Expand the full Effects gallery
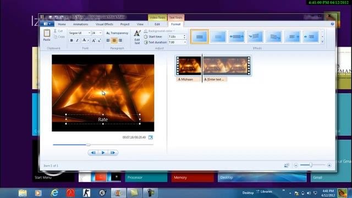Image resolution: width=352 pixels, height=198 pixels. coord(323,42)
